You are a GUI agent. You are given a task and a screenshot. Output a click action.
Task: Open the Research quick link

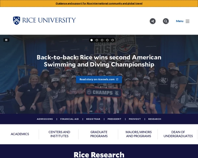[155, 119]
